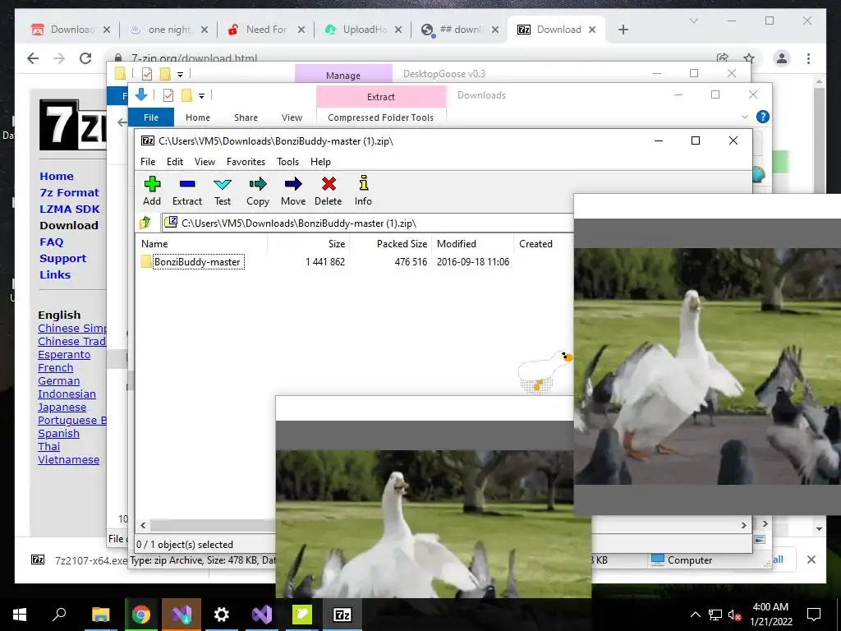Click the Extract tool in 7-Zip toolbar

[x=186, y=191]
